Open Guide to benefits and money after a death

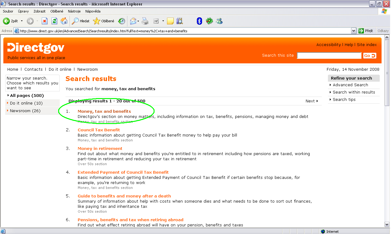point(124,196)
